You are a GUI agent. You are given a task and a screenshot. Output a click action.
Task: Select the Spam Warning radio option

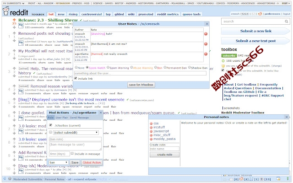pos(108,67)
